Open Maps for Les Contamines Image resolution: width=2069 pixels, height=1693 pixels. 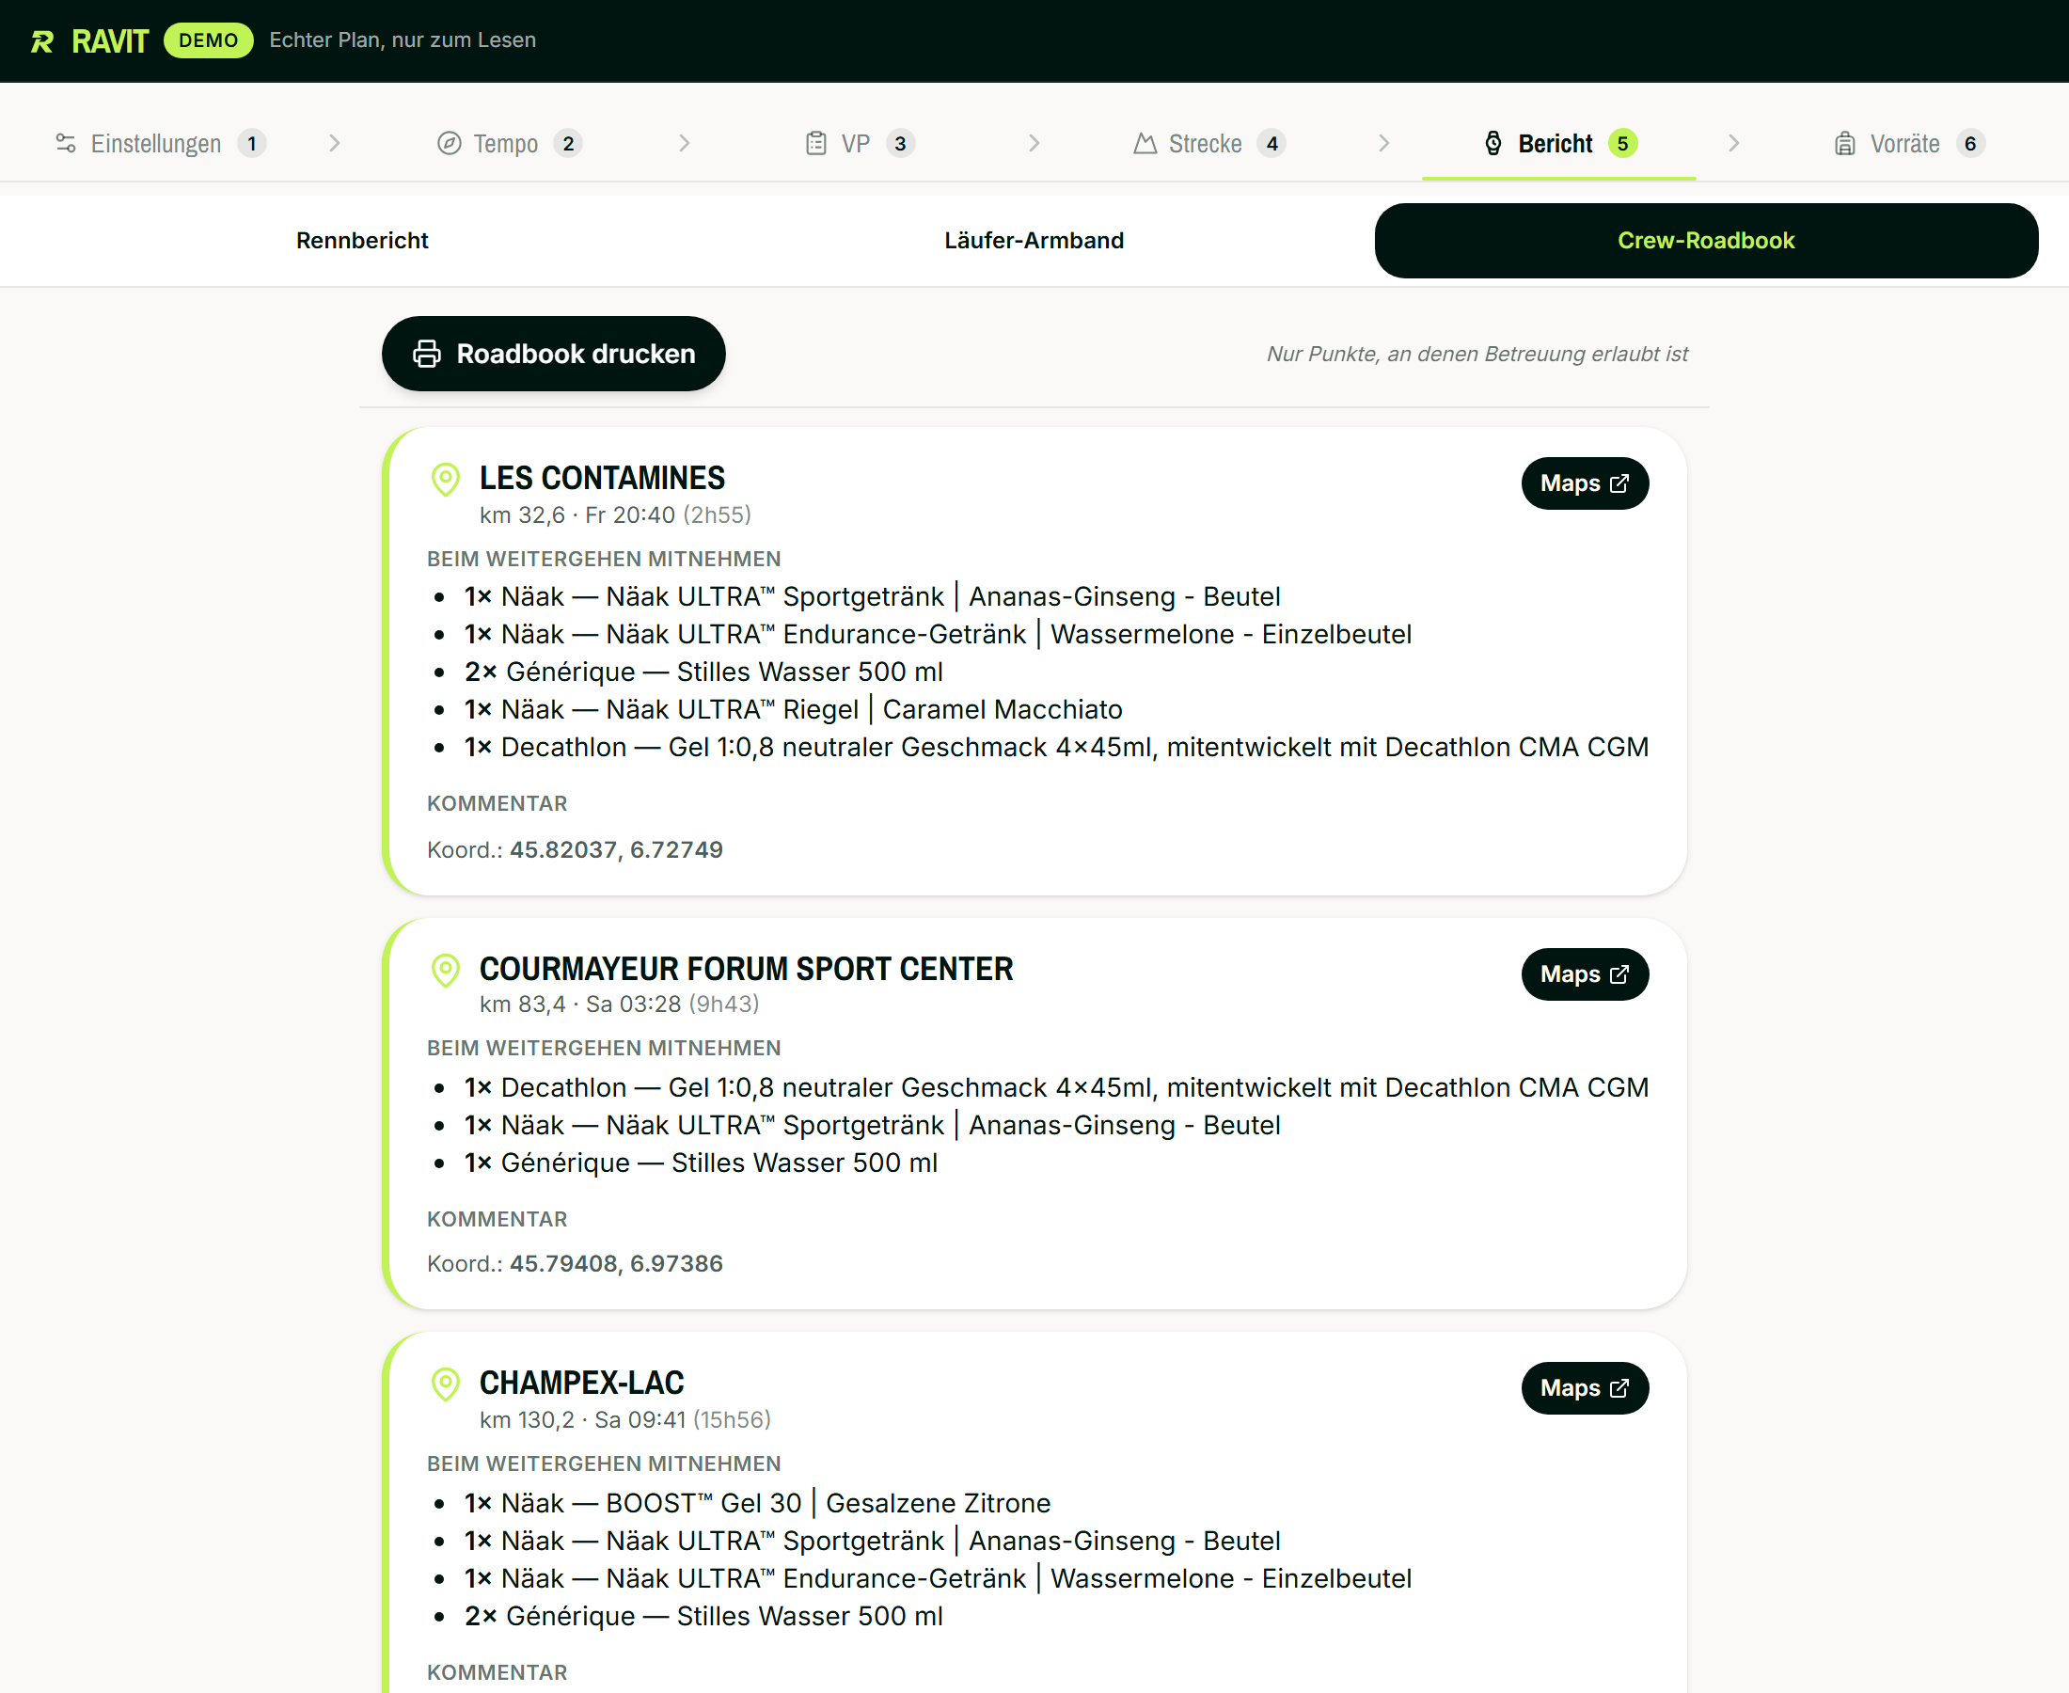(1585, 483)
